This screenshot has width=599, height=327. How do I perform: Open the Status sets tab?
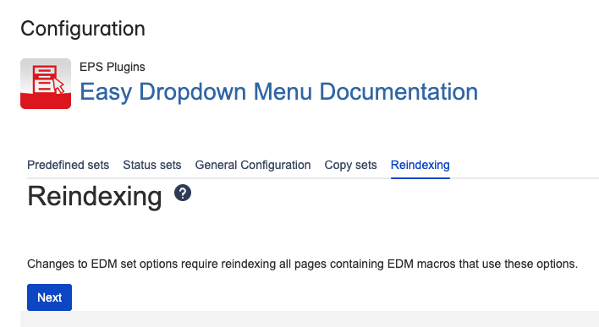152,165
